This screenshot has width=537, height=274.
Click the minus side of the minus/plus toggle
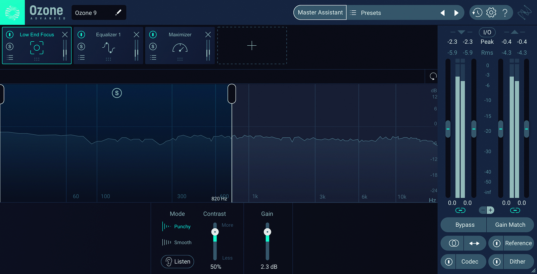coord(483,210)
